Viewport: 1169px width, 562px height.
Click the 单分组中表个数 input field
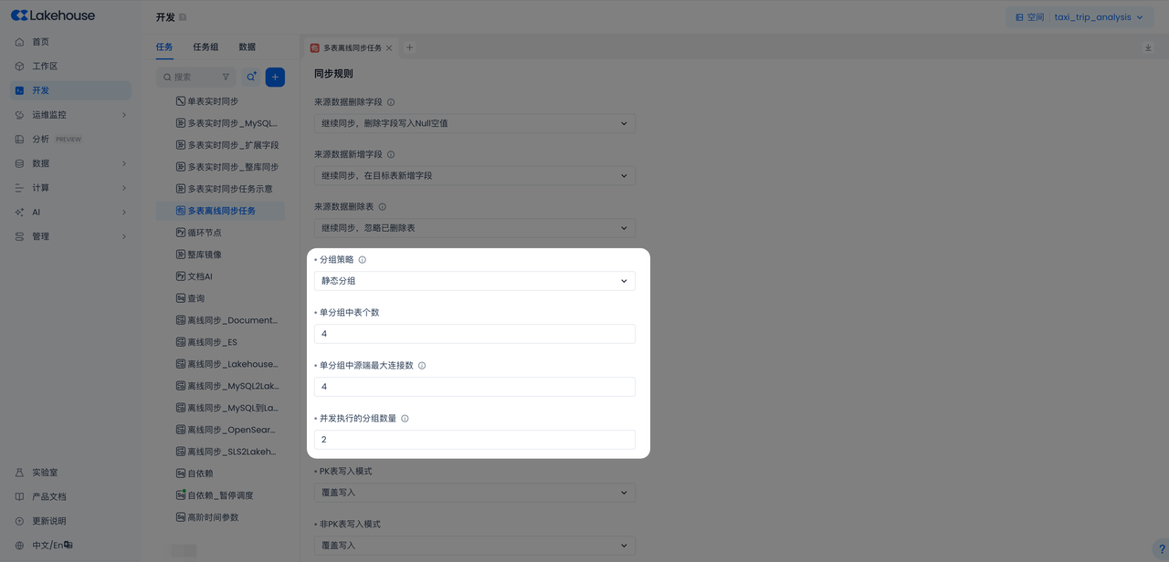(474, 334)
